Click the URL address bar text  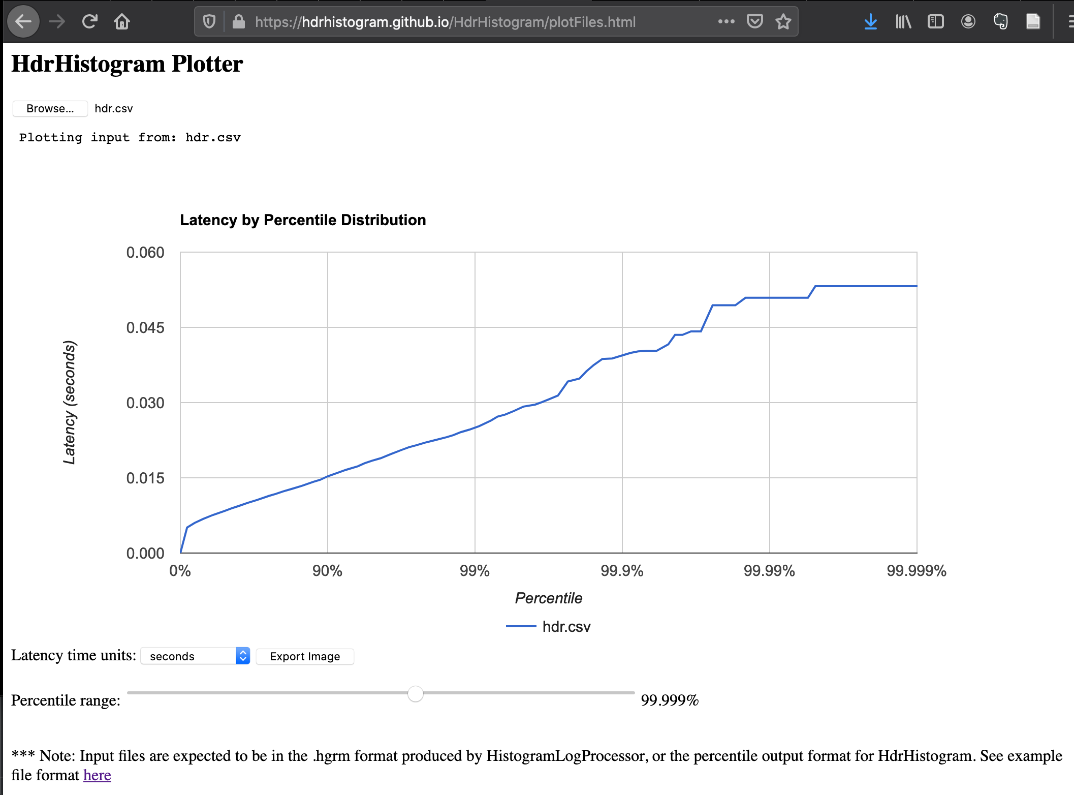445,22
